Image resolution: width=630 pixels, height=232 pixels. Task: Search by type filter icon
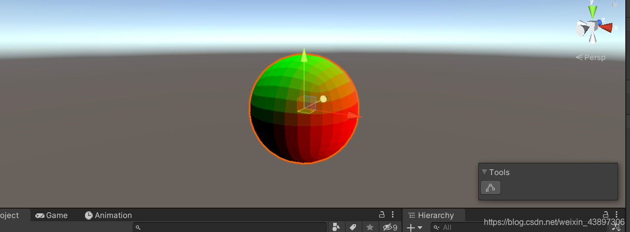(x=336, y=227)
